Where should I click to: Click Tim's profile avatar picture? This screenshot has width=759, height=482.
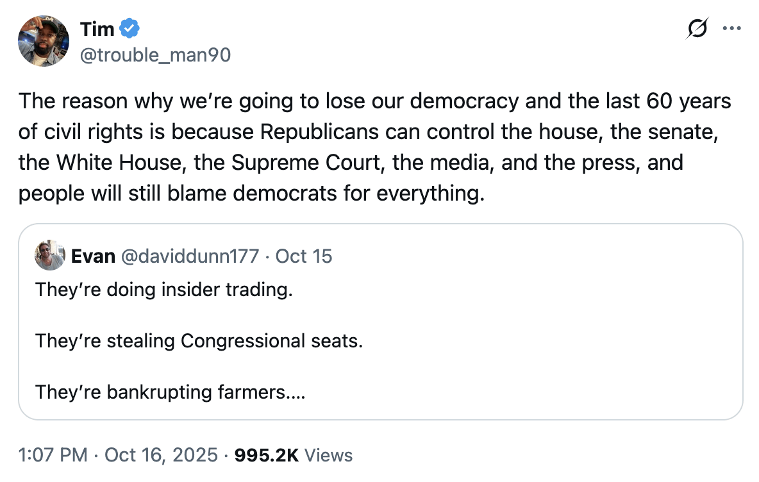(x=44, y=41)
